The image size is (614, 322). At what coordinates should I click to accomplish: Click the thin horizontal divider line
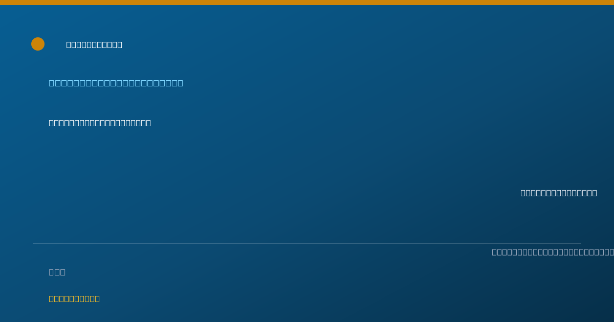307,243
